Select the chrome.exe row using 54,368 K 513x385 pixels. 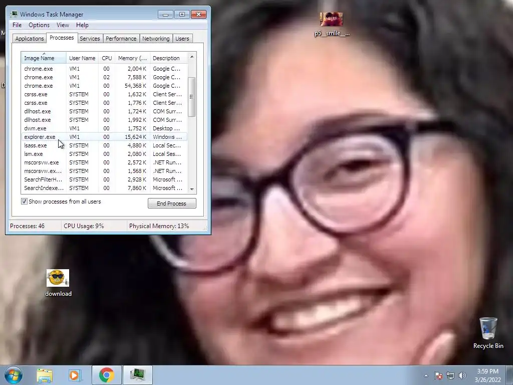[x=104, y=86]
